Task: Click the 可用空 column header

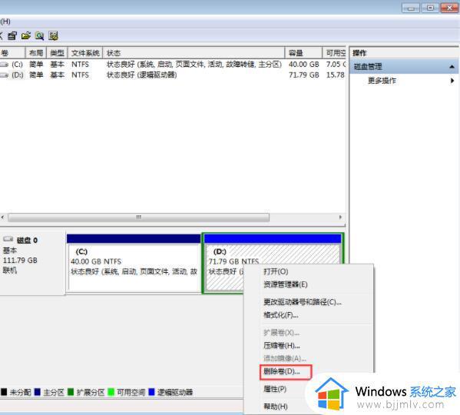Action: (334, 53)
